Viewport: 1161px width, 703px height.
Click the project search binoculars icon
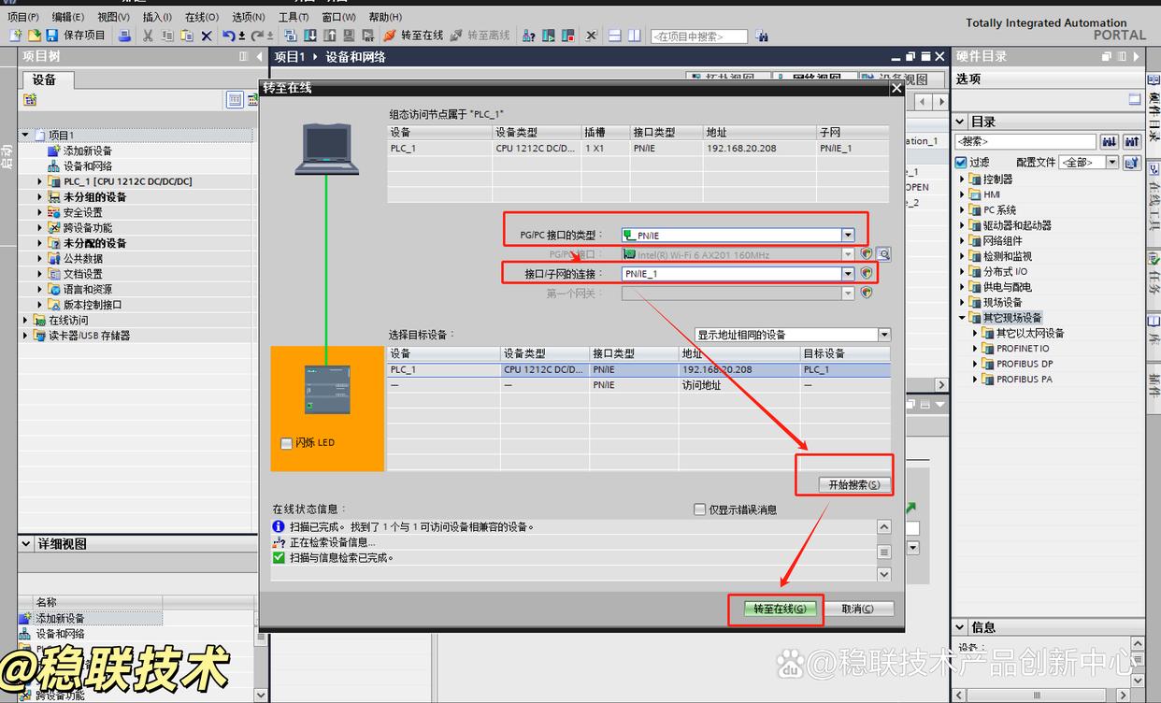(x=762, y=36)
